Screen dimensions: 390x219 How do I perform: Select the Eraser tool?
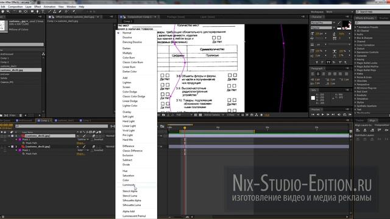pos(60,12)
